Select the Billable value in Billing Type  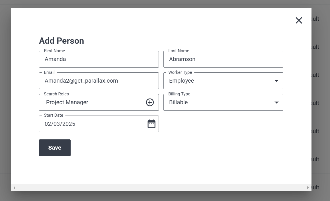(179, 102)
